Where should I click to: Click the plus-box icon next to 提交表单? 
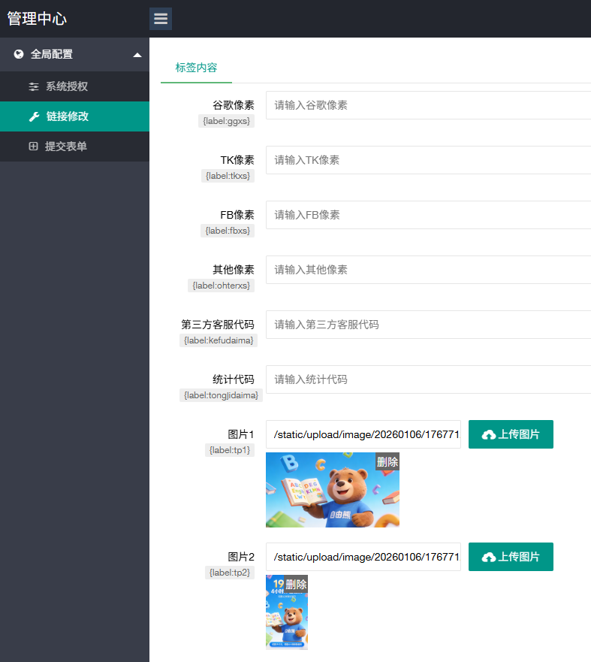tap(33, 147)
